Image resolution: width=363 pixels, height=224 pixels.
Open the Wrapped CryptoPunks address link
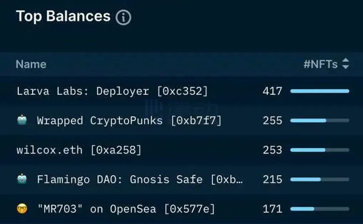click(x=129, y=121)
